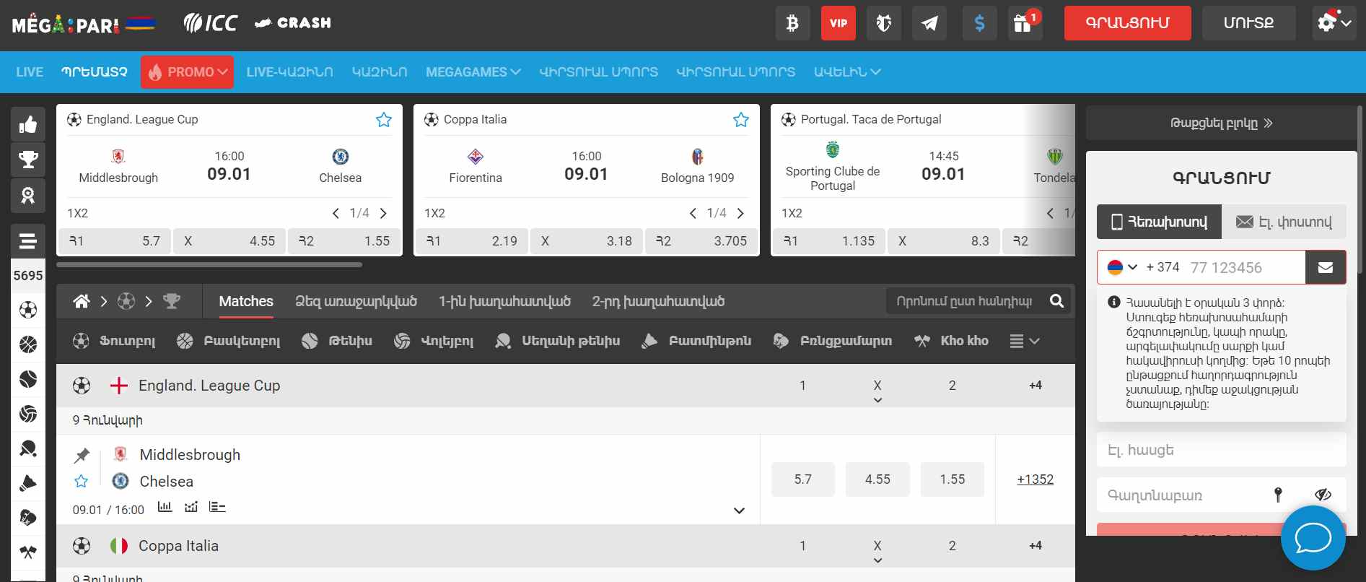
Task: Favorite the England League Cup card star
Action: [384, 120]
